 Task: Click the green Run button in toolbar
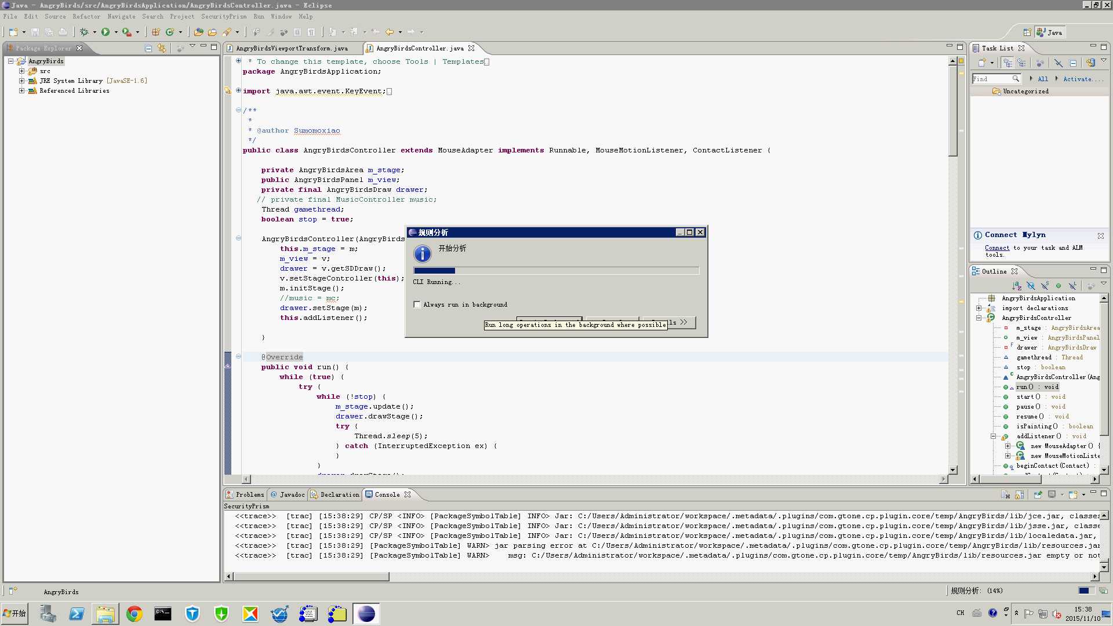106,32
